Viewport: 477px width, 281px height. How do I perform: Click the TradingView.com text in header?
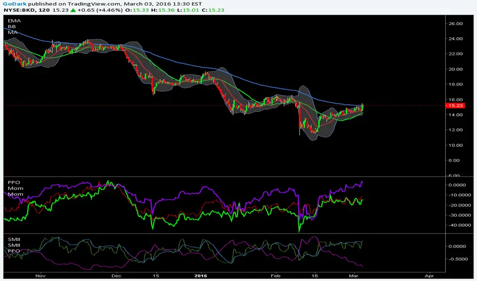(94, 4)
